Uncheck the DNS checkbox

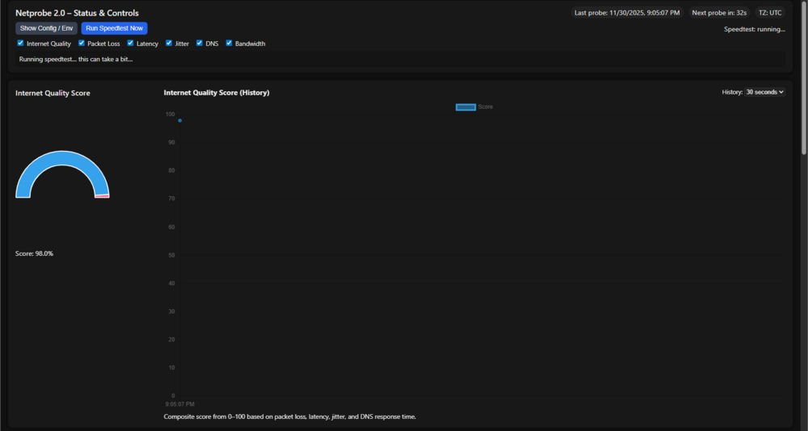[x=200, y=44]
